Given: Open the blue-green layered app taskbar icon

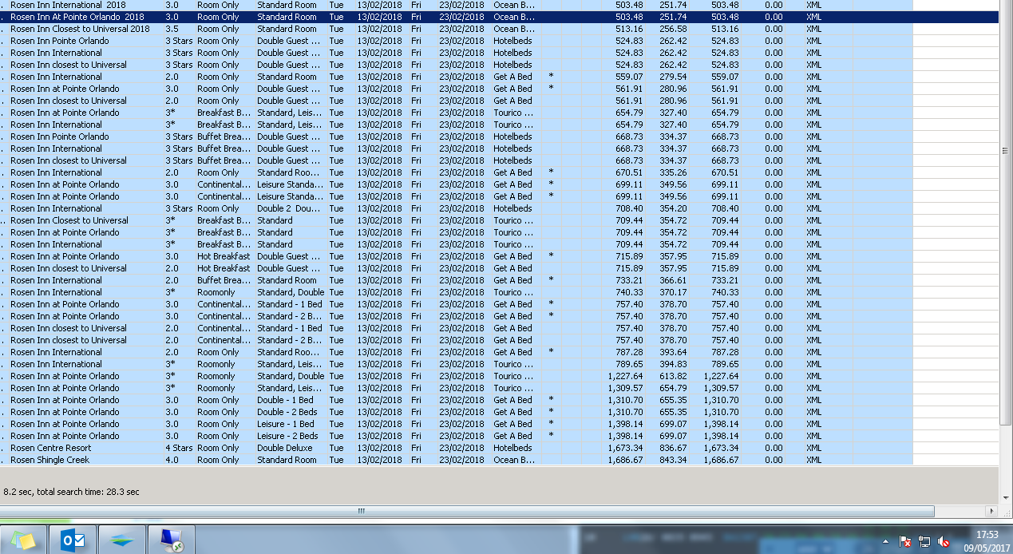Looking at the screenshot, I should pyautogui.click(x=121, y=540).
